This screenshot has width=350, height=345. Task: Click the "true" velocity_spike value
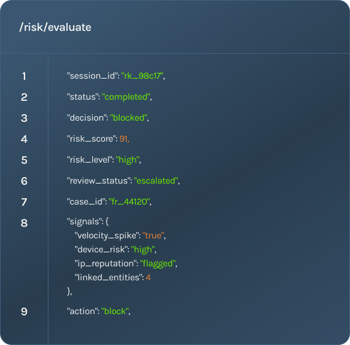tap(153, 235)
